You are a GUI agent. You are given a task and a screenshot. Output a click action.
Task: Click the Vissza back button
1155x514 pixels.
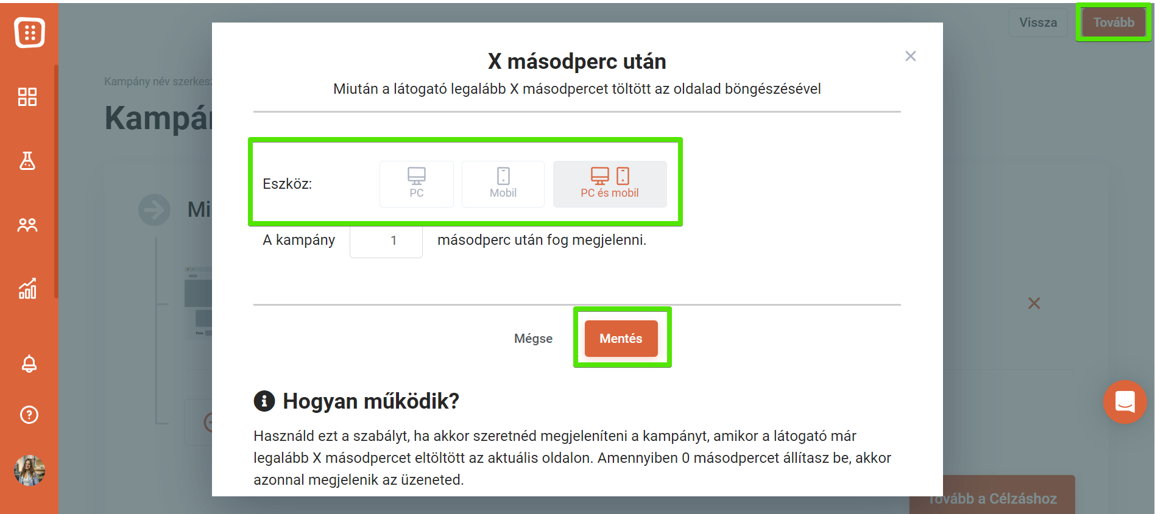1038,23
